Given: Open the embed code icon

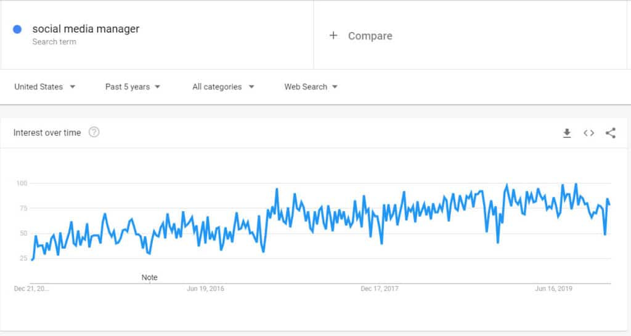Looking at the screenshot, I should pyautogui.click(x=588, y=133).
